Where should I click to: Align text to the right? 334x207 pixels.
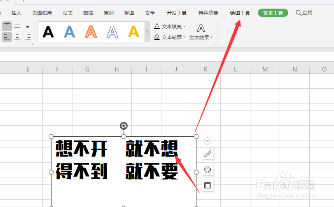[x=28, y=37]
